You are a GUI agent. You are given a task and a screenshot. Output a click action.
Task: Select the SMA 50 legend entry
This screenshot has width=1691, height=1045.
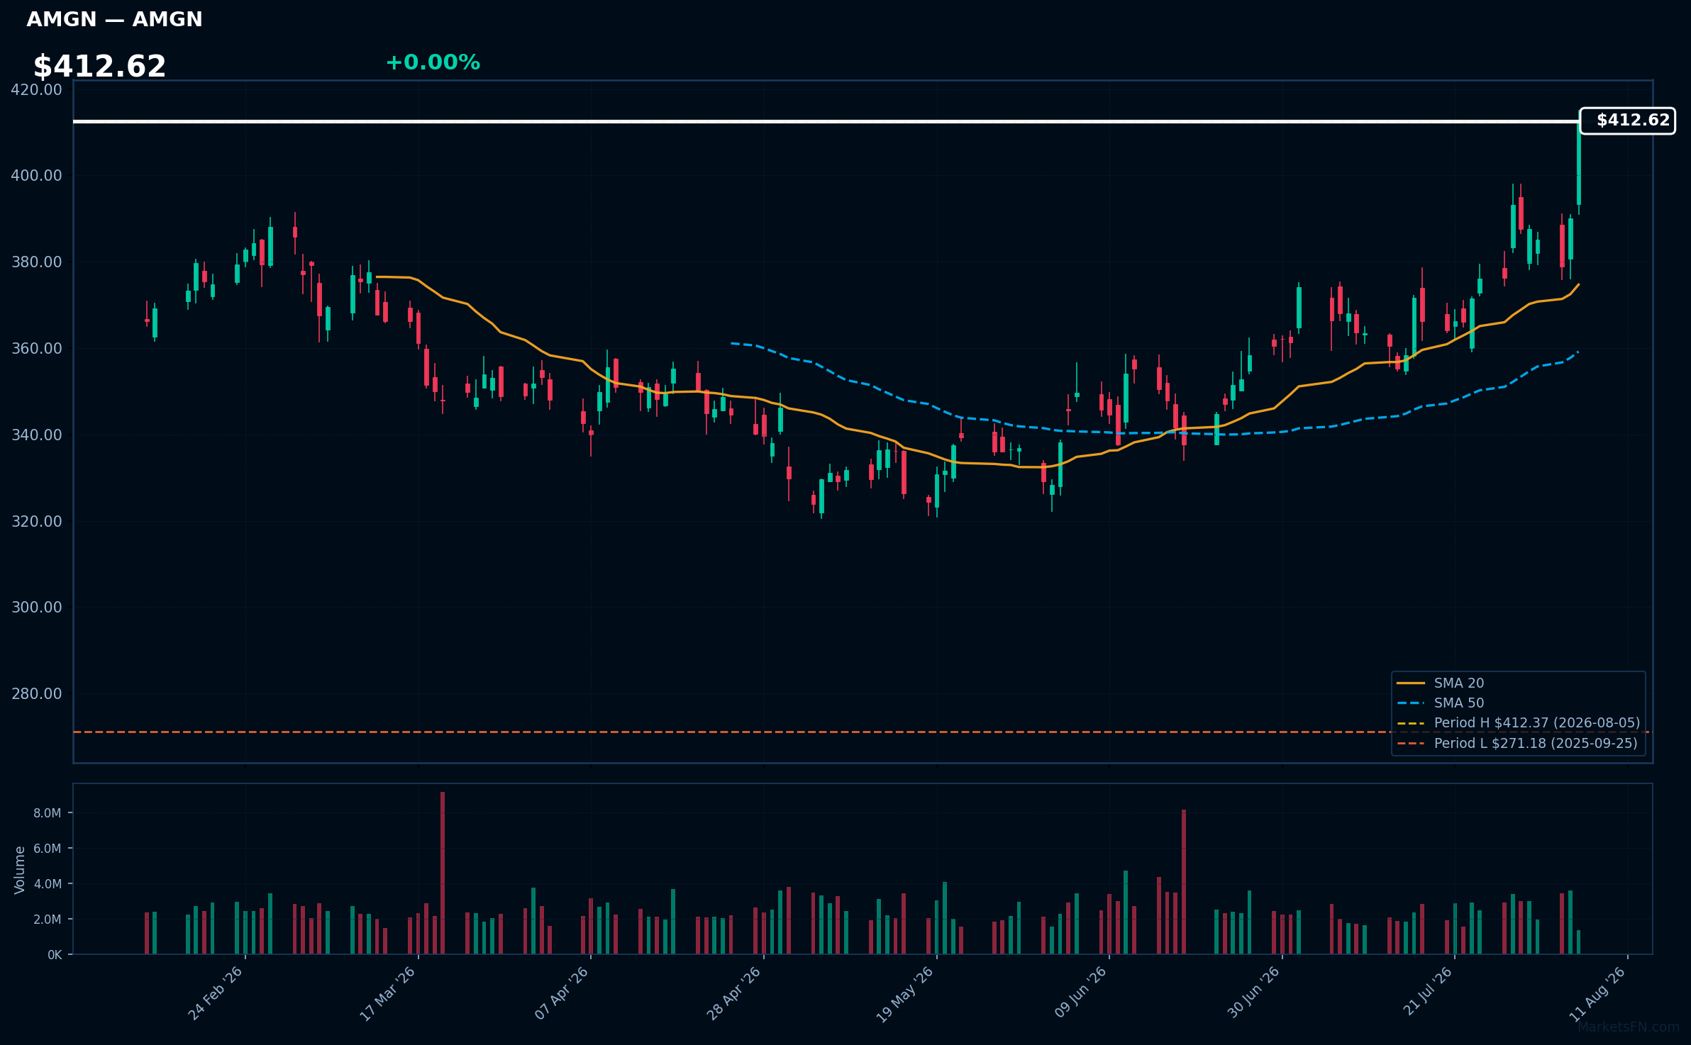(1440, 703)
